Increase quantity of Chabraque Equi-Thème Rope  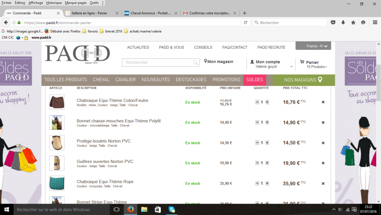[x=267, y=183]
